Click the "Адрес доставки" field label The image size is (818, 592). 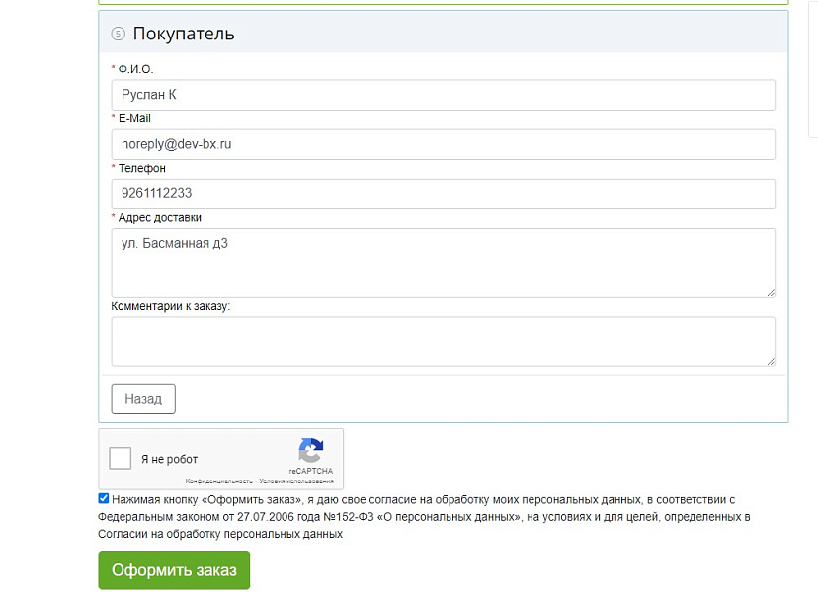pos(159,217)
